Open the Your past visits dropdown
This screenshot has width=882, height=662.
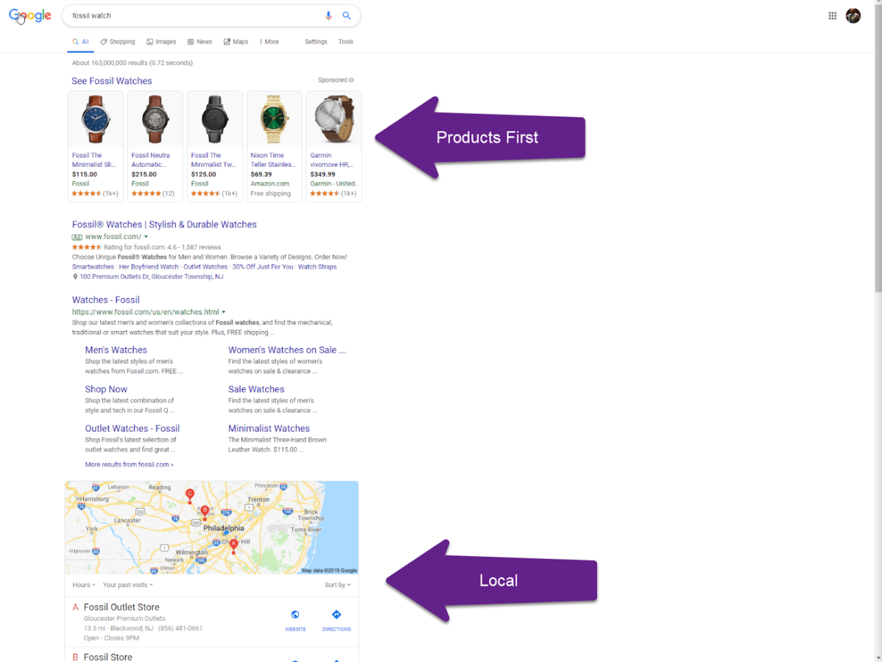[x=127, y=585]
